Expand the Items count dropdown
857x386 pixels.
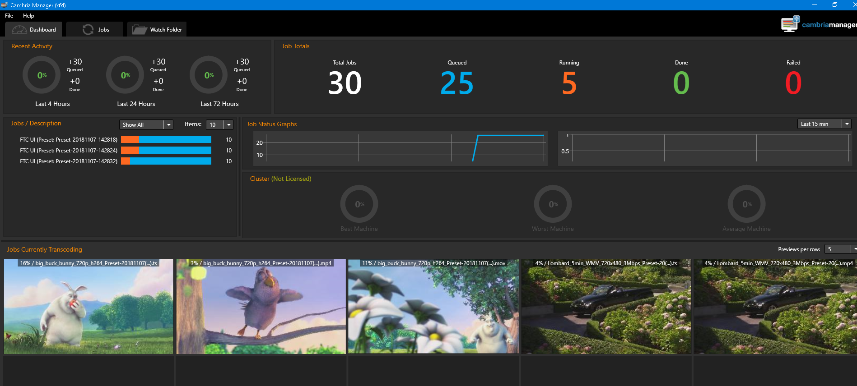coord(228,125)
